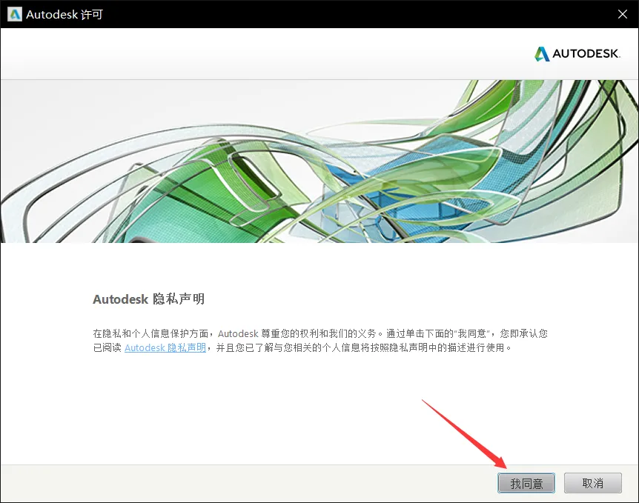Screen dimensions: 639x503
Task: Click the 取消 button
Action: click(592, 483)
